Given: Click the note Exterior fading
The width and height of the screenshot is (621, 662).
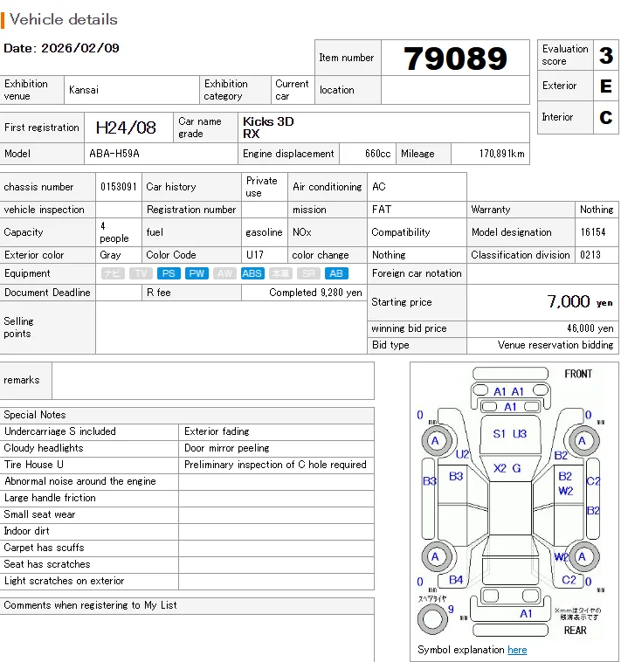Looking at the screenshot, I should (x=217, y=431).
